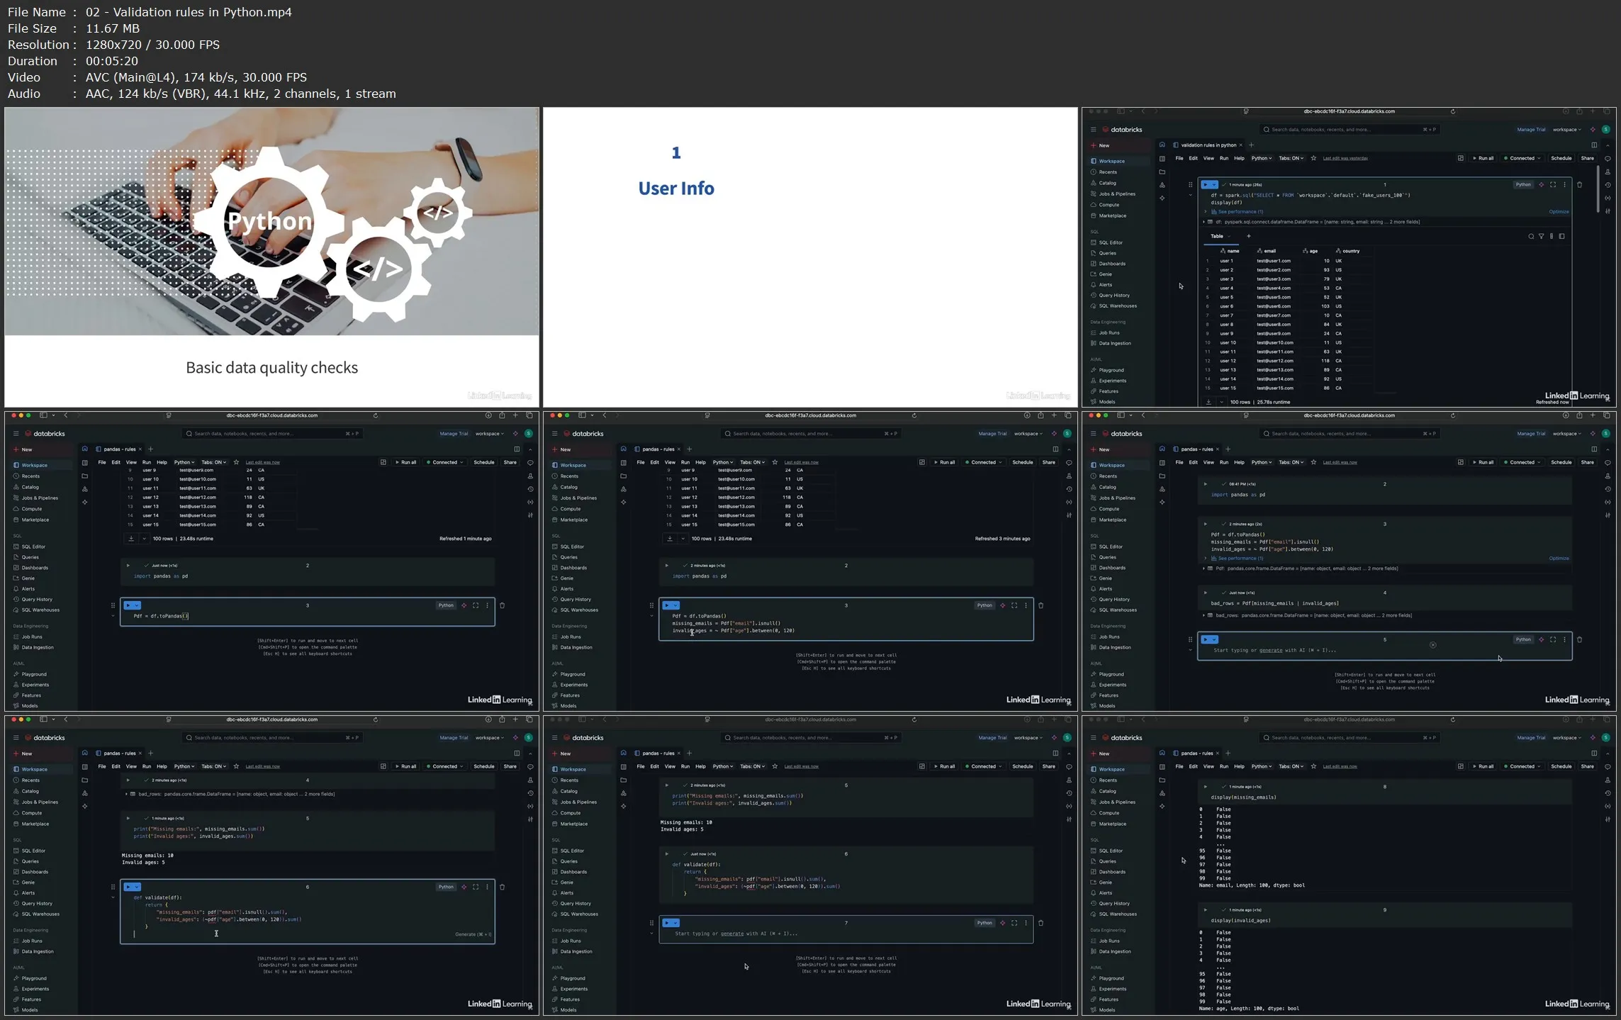Select the 'validation rules in python' notebook tab
Viewport: 1621px width, 1020px height.
[1208, 145]
